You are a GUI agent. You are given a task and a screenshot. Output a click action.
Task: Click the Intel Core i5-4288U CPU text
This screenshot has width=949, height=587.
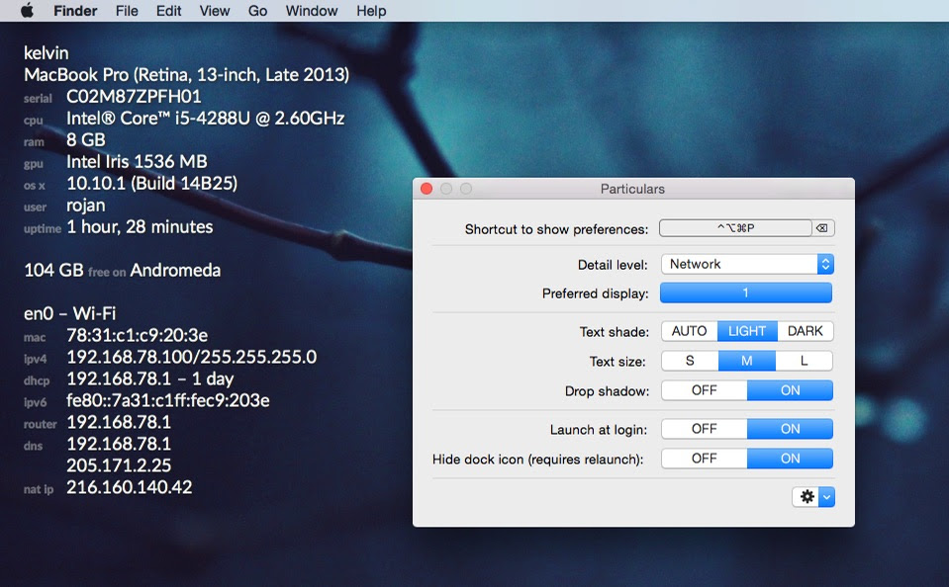[x=205, y=119]
